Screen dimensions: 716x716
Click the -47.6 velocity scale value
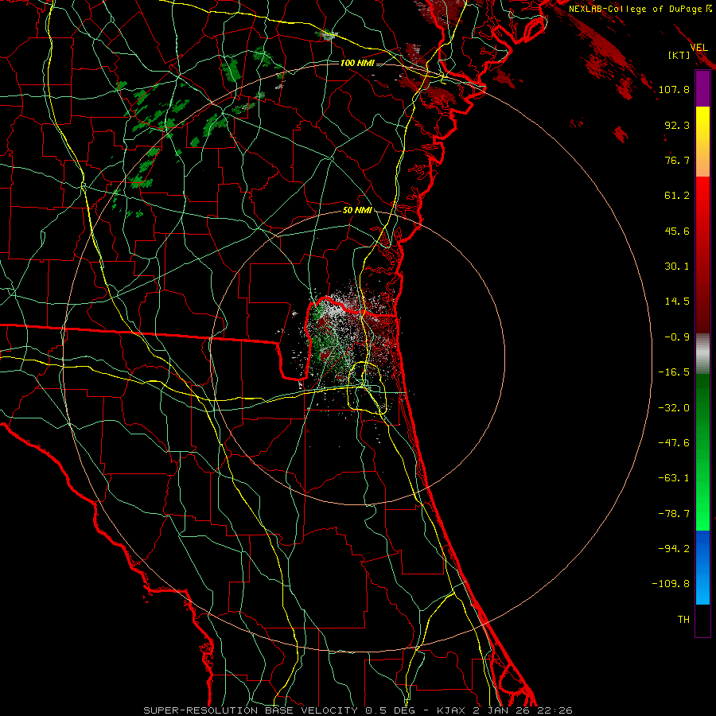point(674,443)
